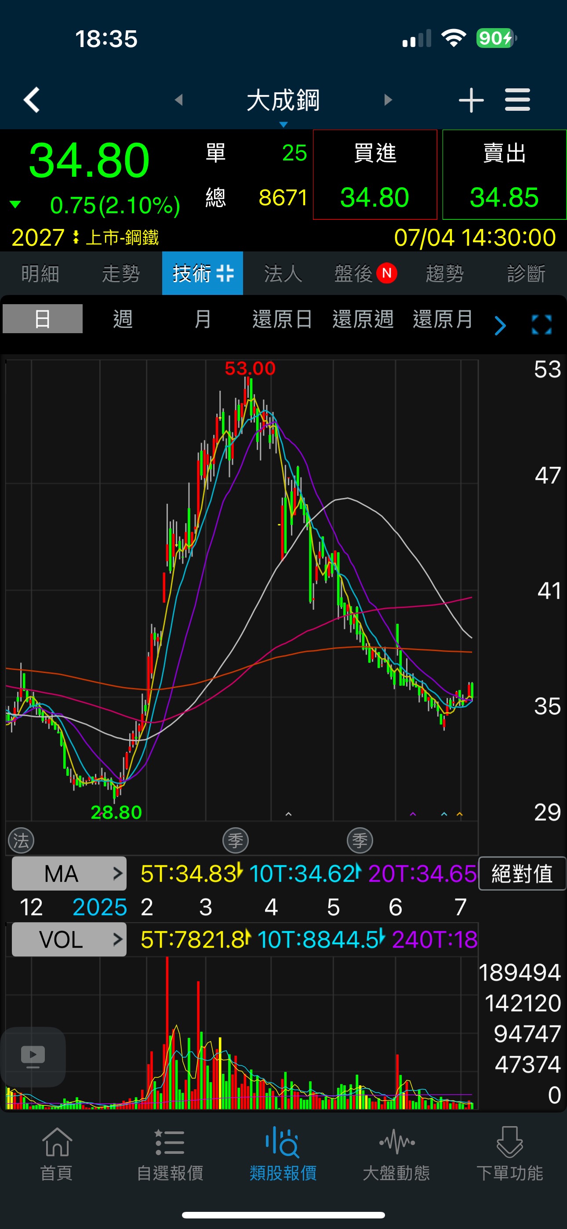This screenshot has width=567, height=1229.
Task: Tap the orange caret marker near July
Action: tap(460, 814)
